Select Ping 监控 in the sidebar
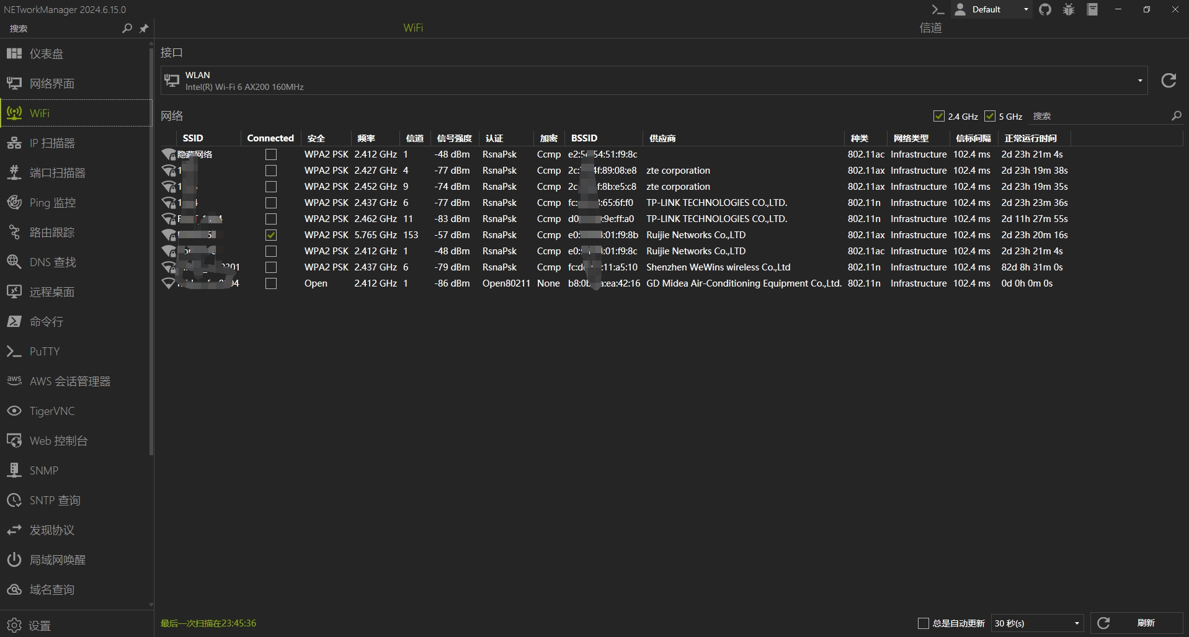This screenshot has width=1189, height=637. tap(53, 203)
